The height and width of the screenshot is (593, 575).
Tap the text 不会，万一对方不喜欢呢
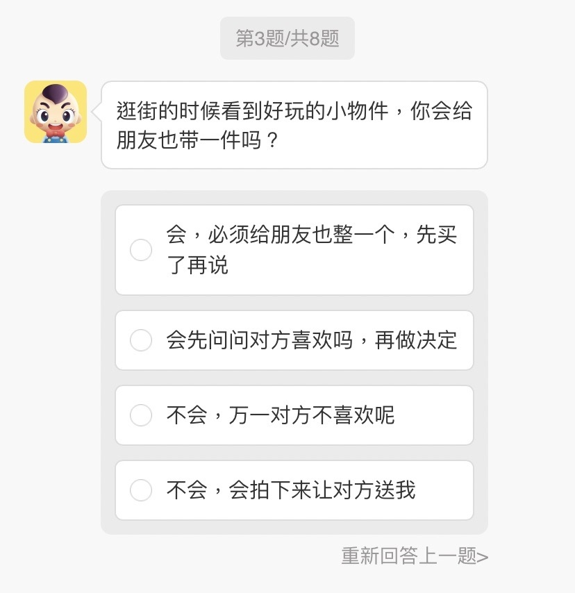280,415
